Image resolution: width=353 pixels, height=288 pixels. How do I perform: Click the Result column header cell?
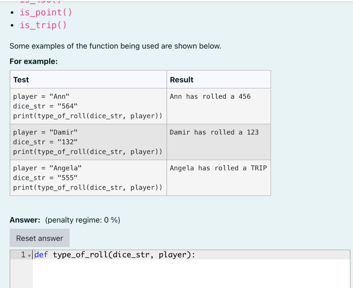click(x=181, y=79)
